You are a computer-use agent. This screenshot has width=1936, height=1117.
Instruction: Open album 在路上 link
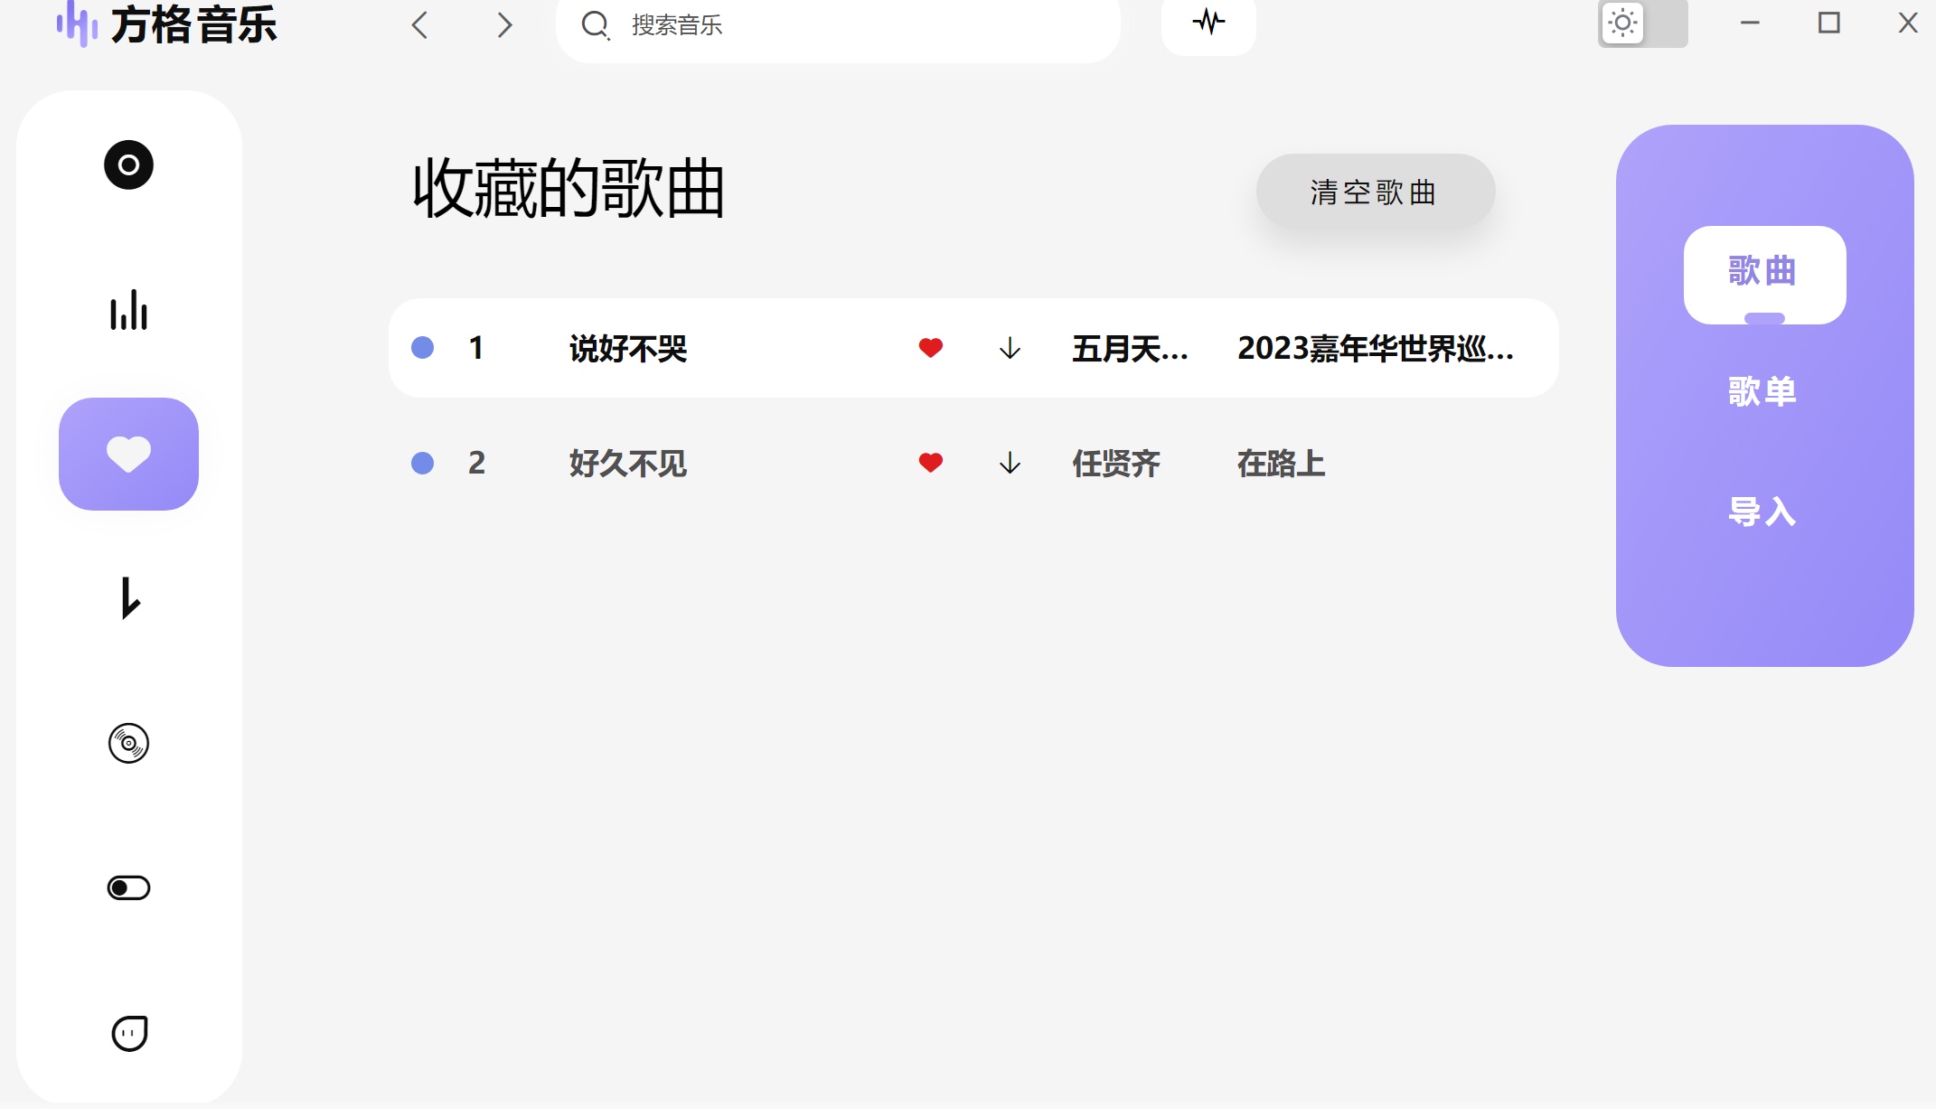coord(1282,464)
